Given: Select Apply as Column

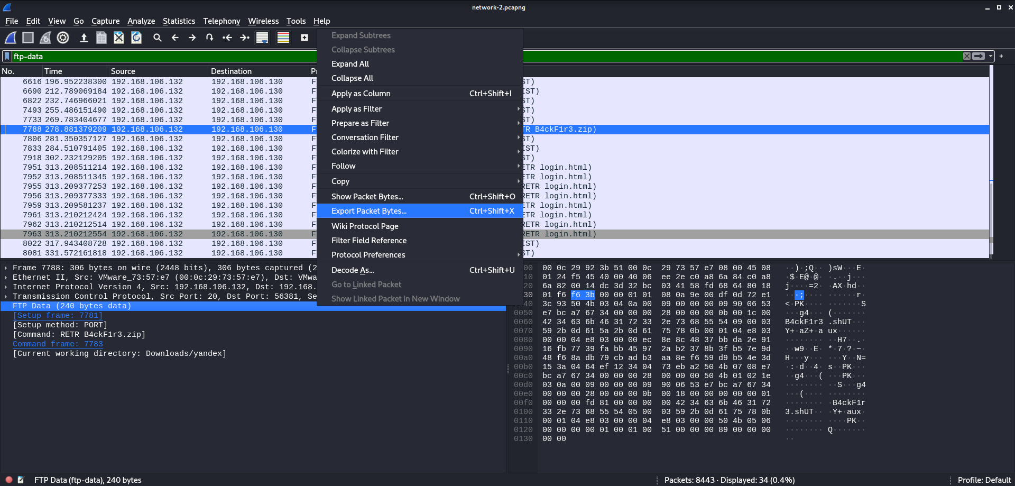Looking at the screenshot, I should 420,93.
